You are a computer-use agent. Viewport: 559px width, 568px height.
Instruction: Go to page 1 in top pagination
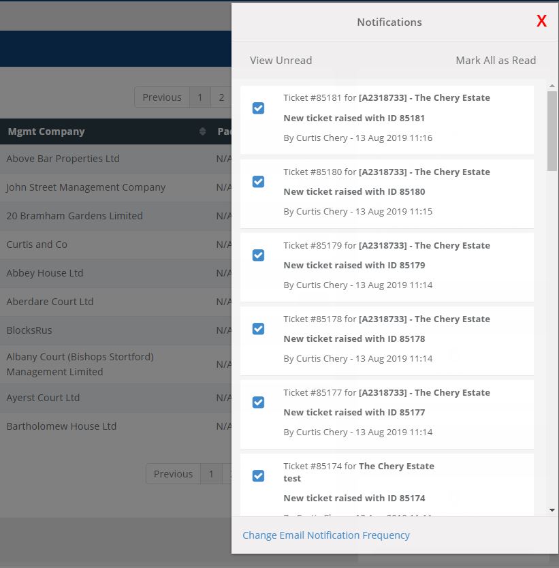[x=200, y=97]
